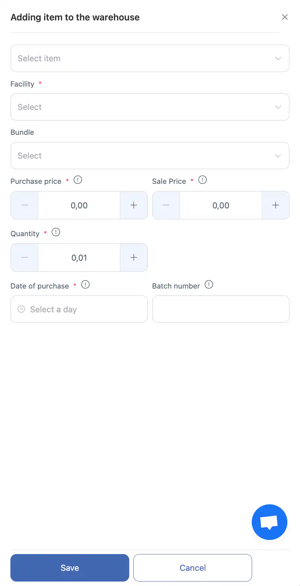Decrease Purchase price with minus button
Viewport: 300px width, 586px height.
[25, 205]
